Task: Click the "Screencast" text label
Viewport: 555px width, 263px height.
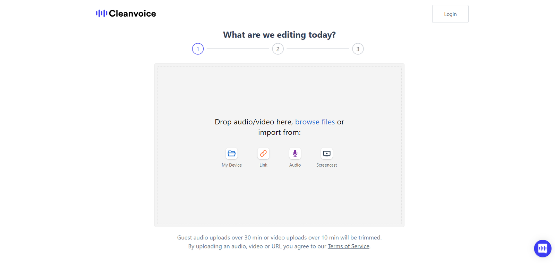Action: tap(326, 165)
